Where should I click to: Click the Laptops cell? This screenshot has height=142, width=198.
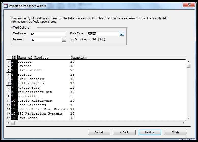tap(44, 62)
